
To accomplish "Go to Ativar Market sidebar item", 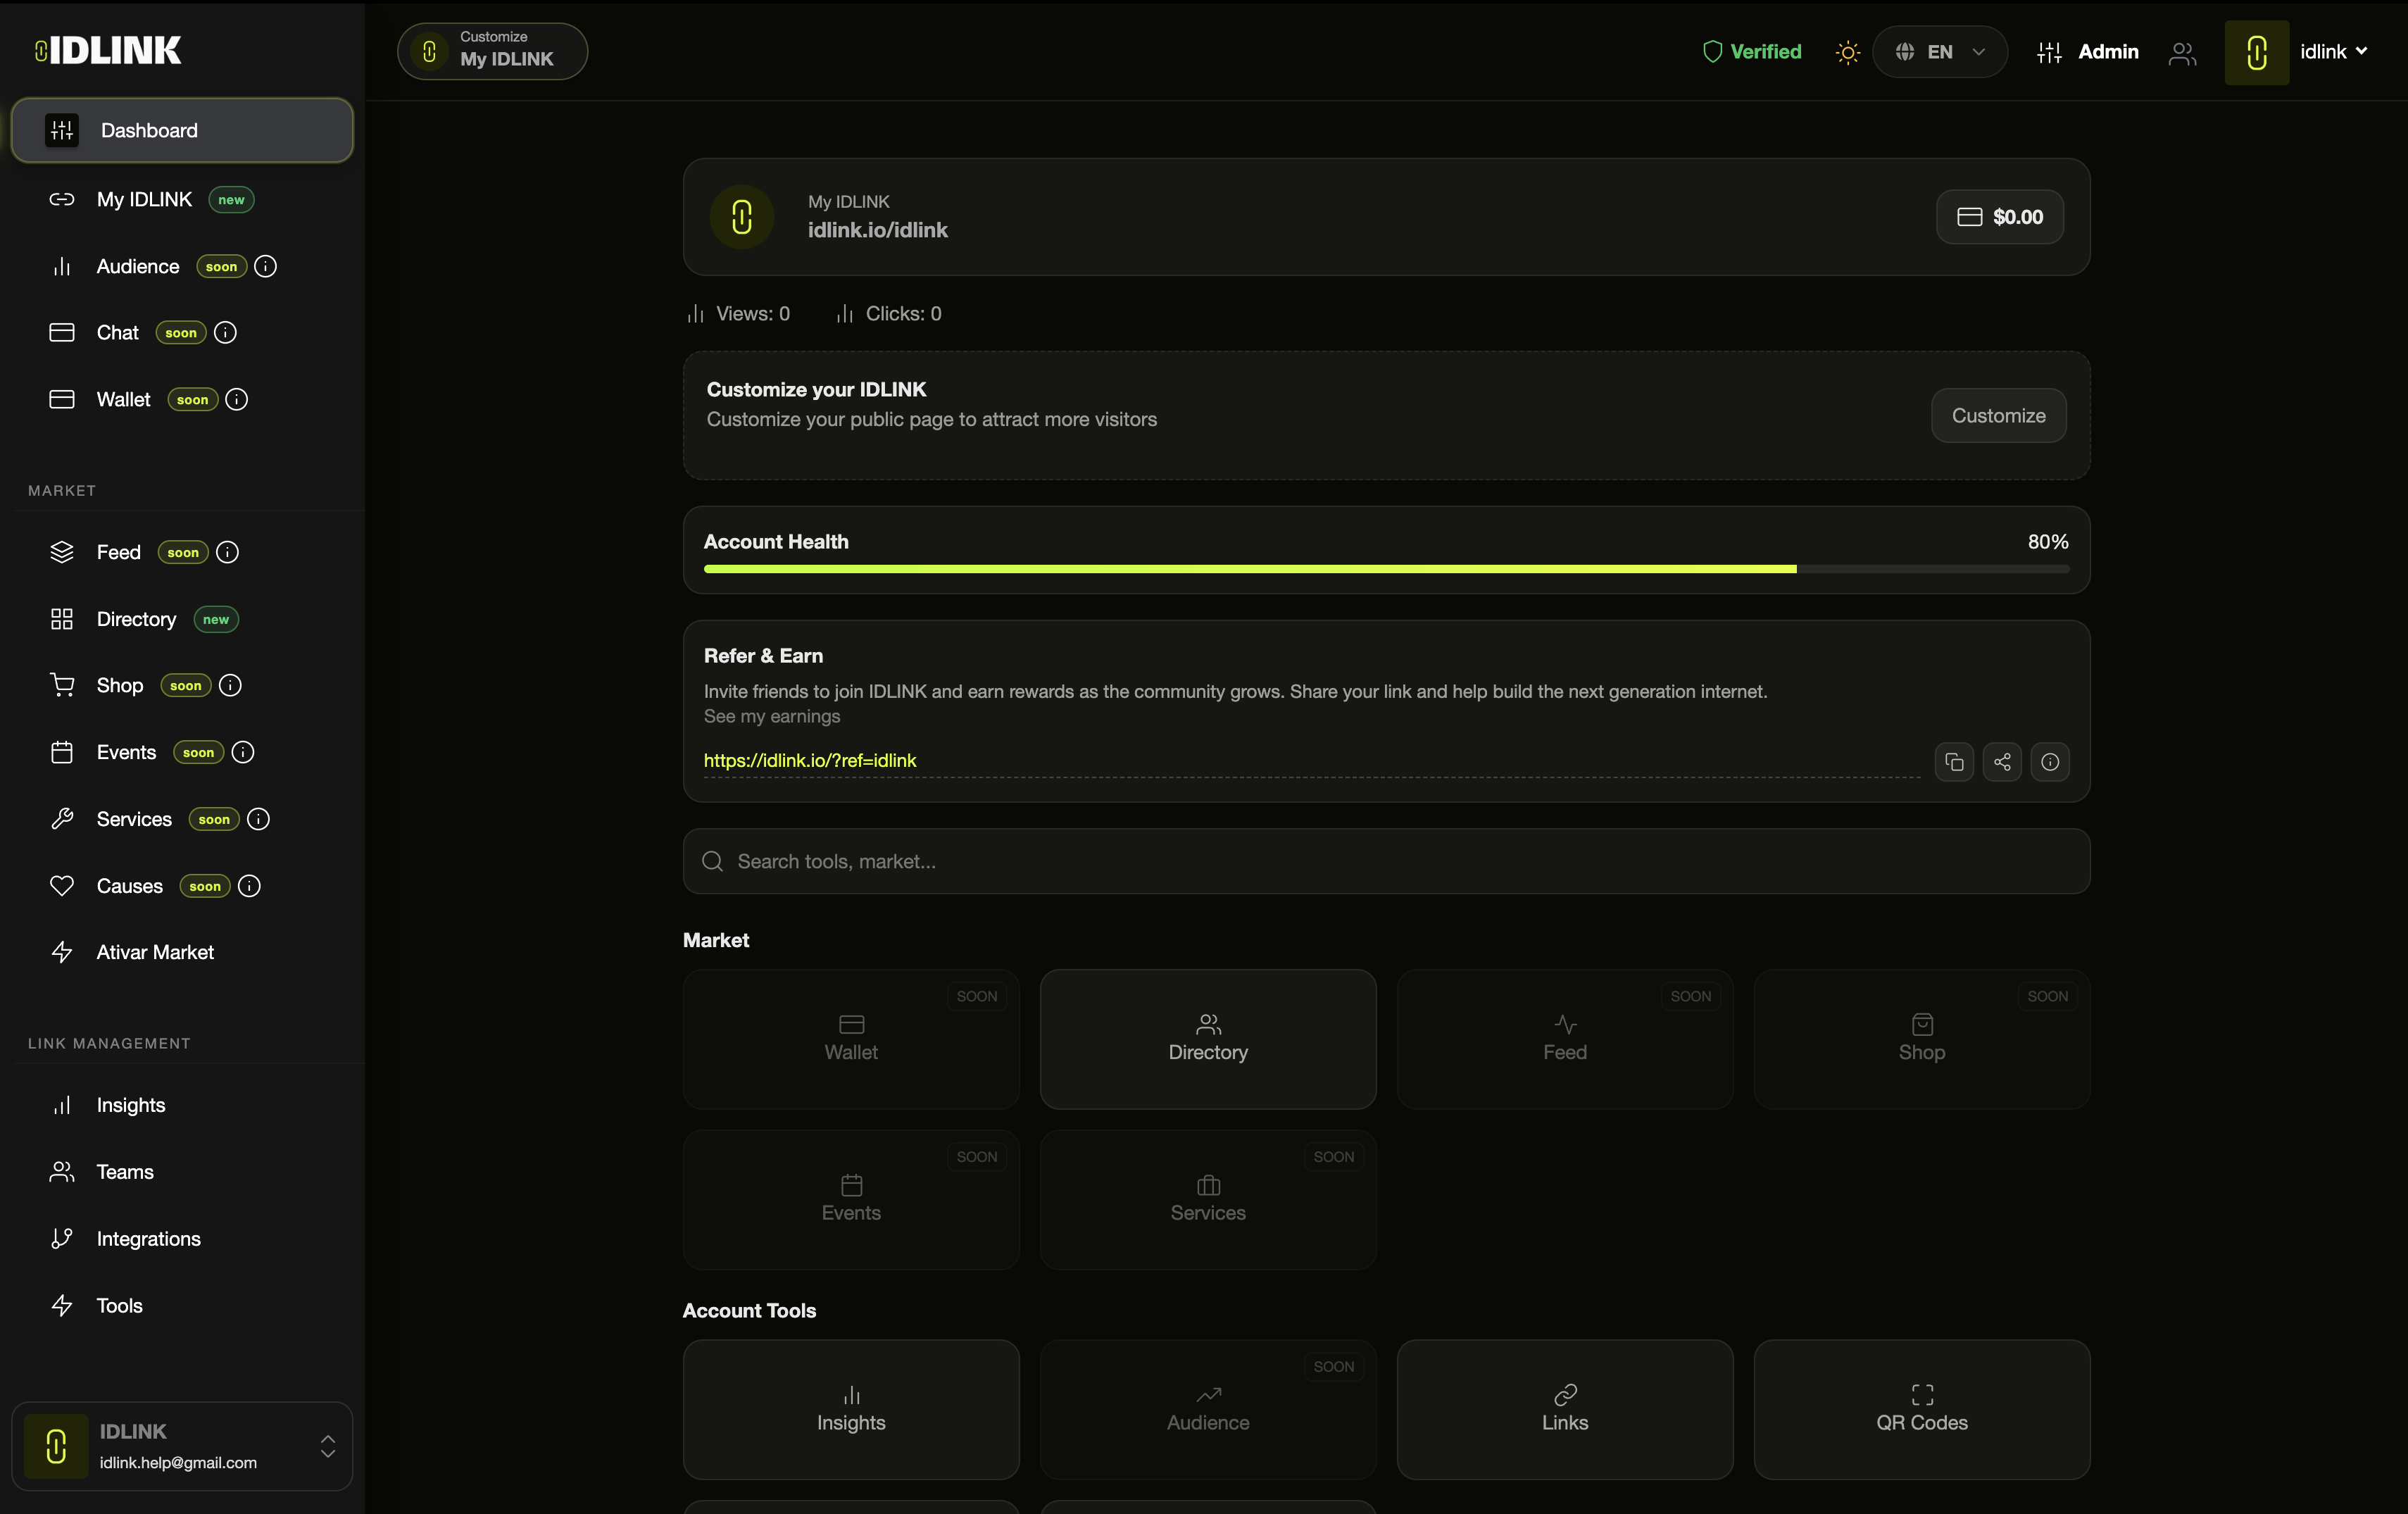I will [155, 952].
